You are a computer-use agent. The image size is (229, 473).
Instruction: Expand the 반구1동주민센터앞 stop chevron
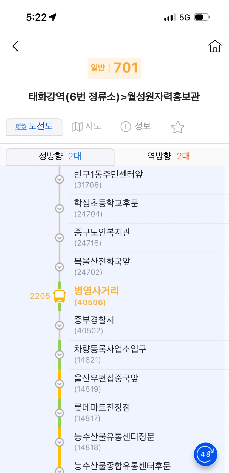pyautogui.click(x=60, y=179)
